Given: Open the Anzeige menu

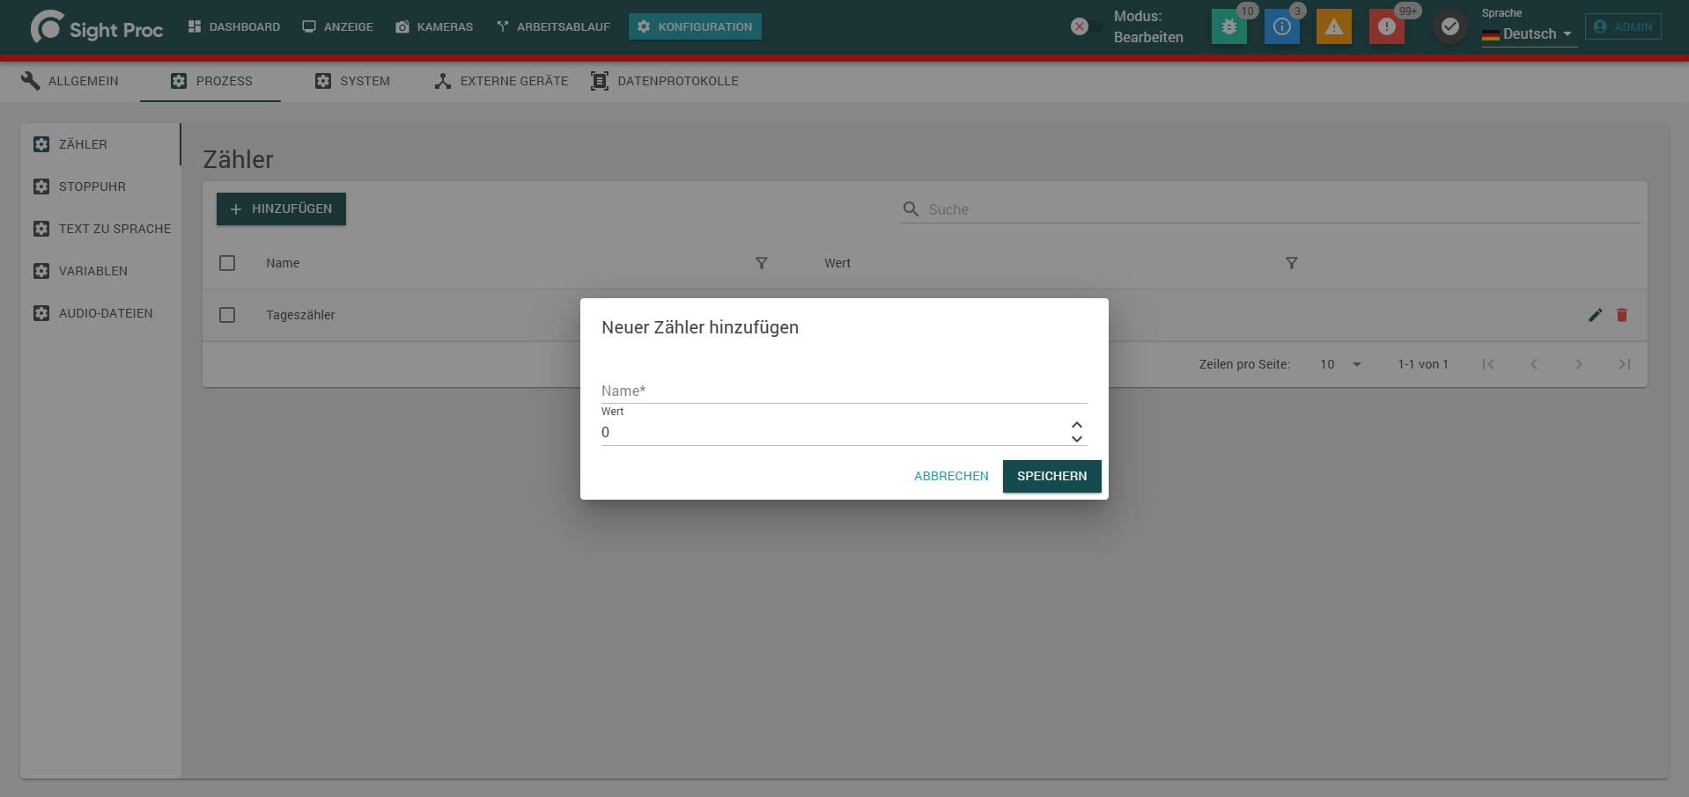Looking at the screenshot, I should [x=338, y=26].
